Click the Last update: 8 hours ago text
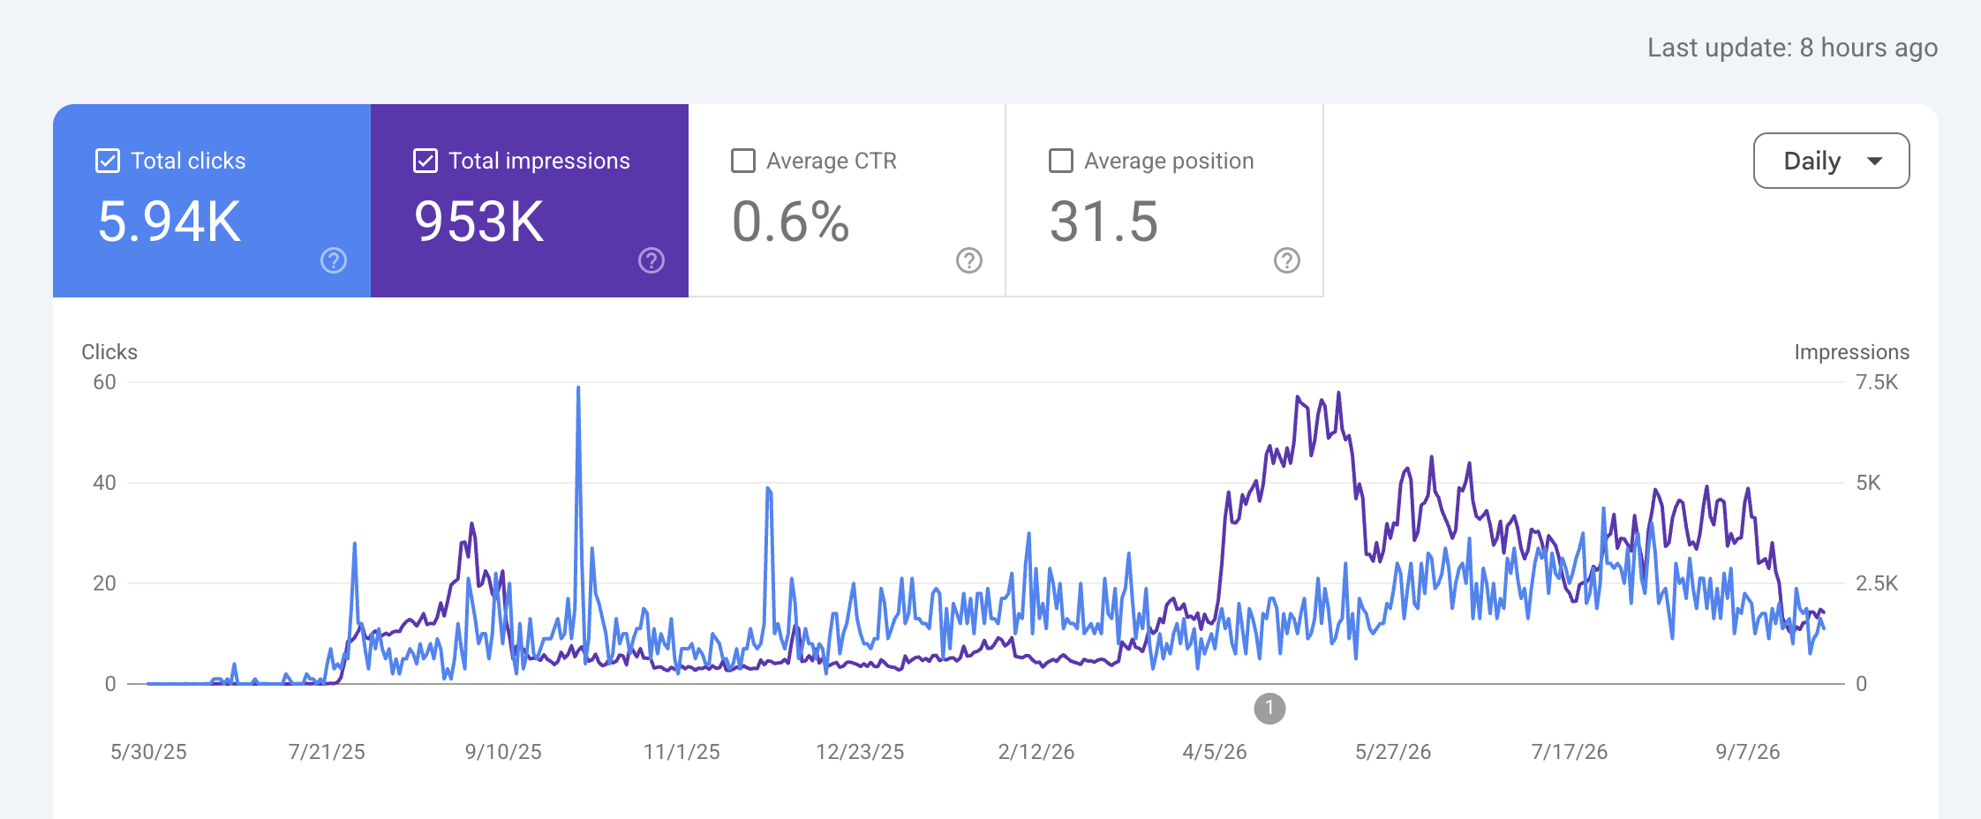Screen dimensions: 1981x819 pyautogui.click(x=1793, y=48)
